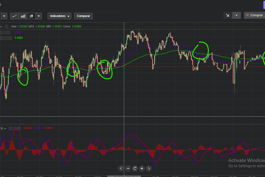Zoom in chart with plus button
The image size is (265, 177).
(x=142, y=169)
